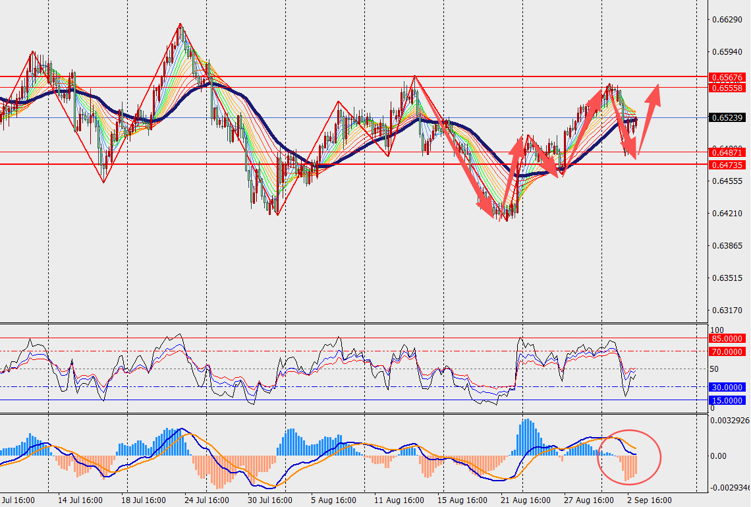Click the 11 Aug 16:00 date label
Image resolution: width=751 pixels, height=507 pixels.
click(399, 500)
